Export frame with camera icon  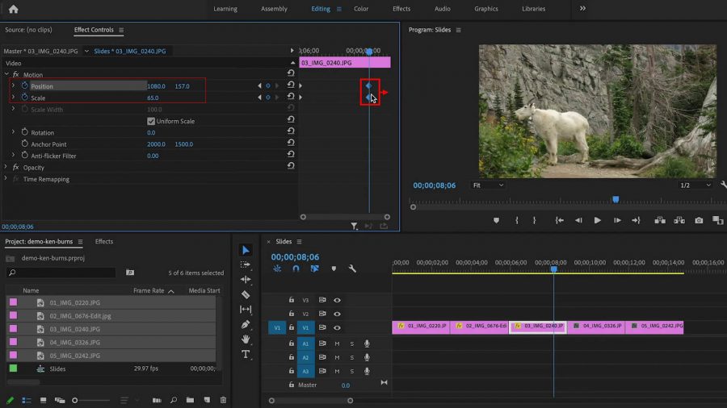click(699, 221)
